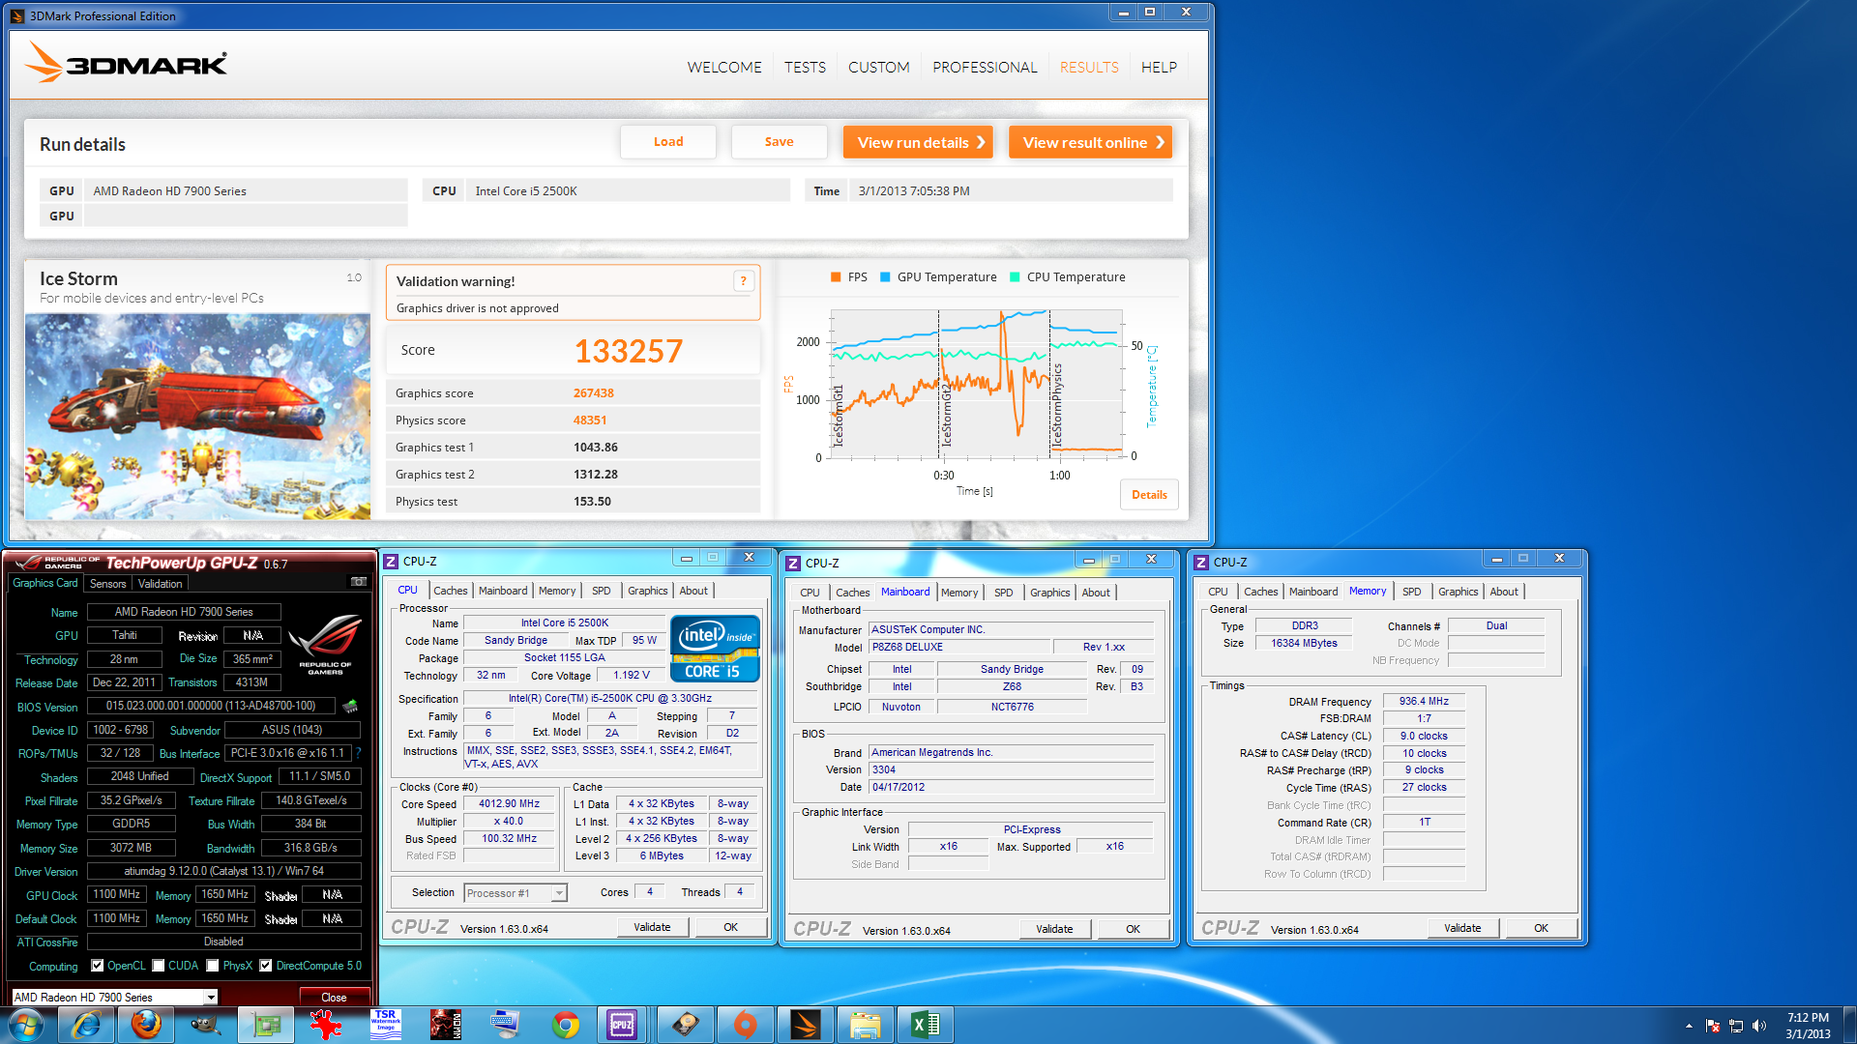Screen dimensions: 1857x1044
Task: Open the SPD tab in the Mainboard CPU-Z window
Action: pyautogui.click(x=1004, y=593)
